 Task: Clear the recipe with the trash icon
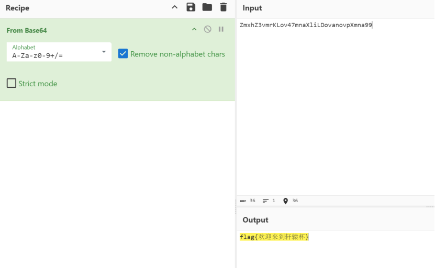pos(224,7)
